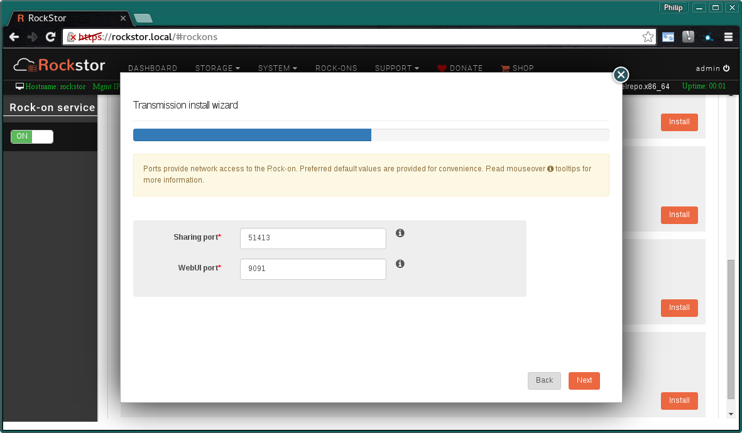Screen dimensions: 742x433
Task: Click the blue window extension icon in toolbar
Action: [668, 37]
